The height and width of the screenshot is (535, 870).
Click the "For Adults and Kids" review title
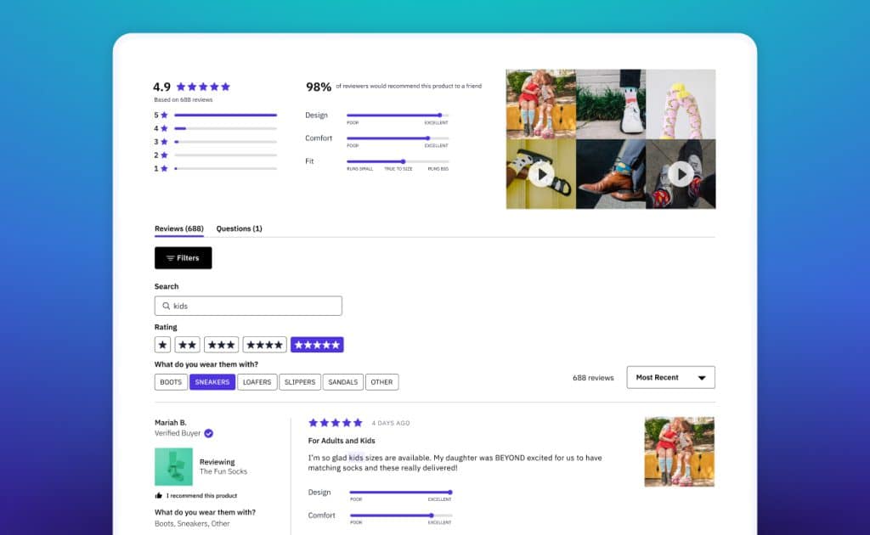pos(342,441)
